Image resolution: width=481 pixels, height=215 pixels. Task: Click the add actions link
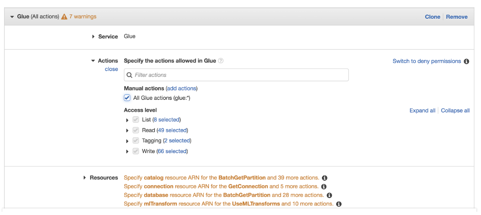(181, 88)
